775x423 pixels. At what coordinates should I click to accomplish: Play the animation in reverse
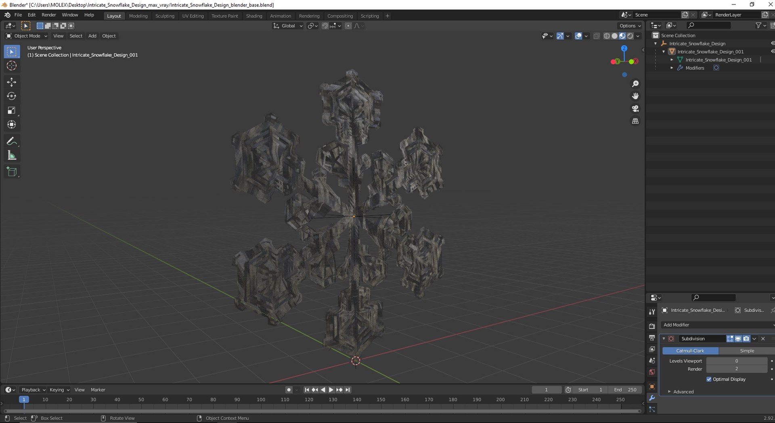(323, 390)
